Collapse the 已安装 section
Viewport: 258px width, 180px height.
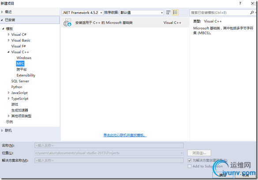tap(2, 20)
